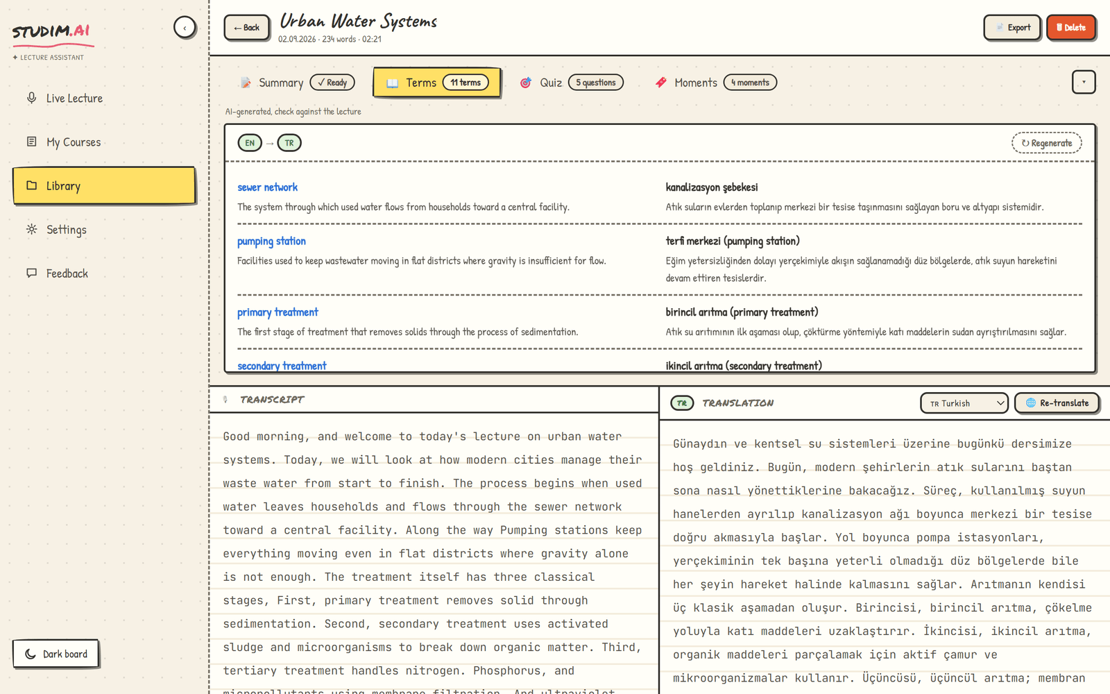Click the trash icon in the Delete button
The image size is (1110, 694).
(1059, 28)
